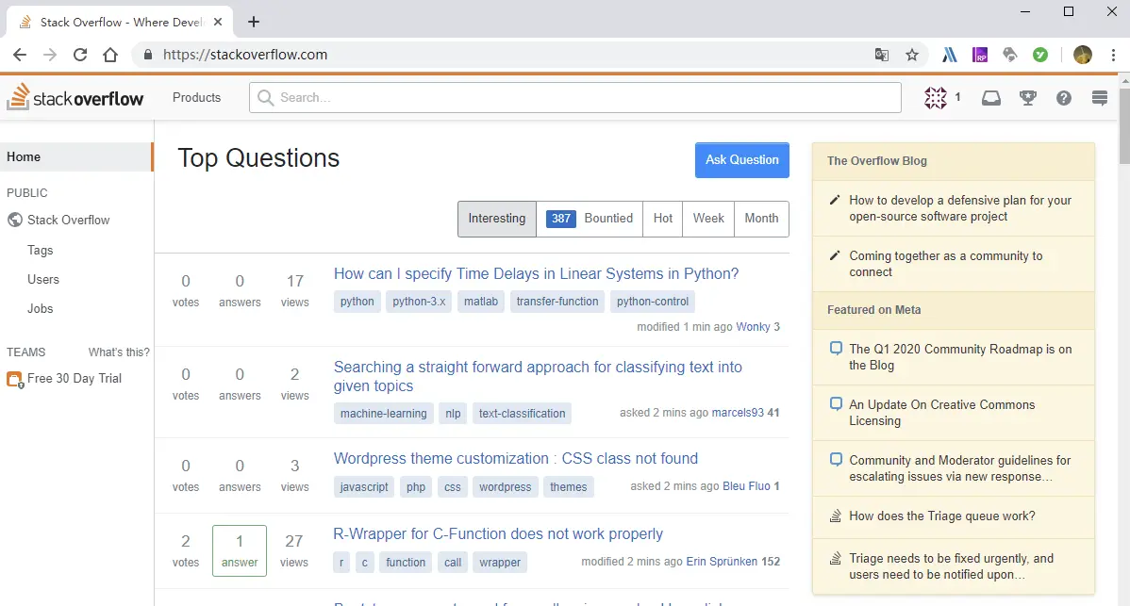
Task: Select the Hot tab
Action: (662, 218)
